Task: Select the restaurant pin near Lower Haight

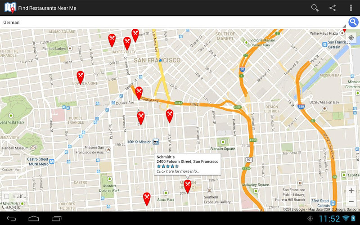Action: click(x=80, y=77)
